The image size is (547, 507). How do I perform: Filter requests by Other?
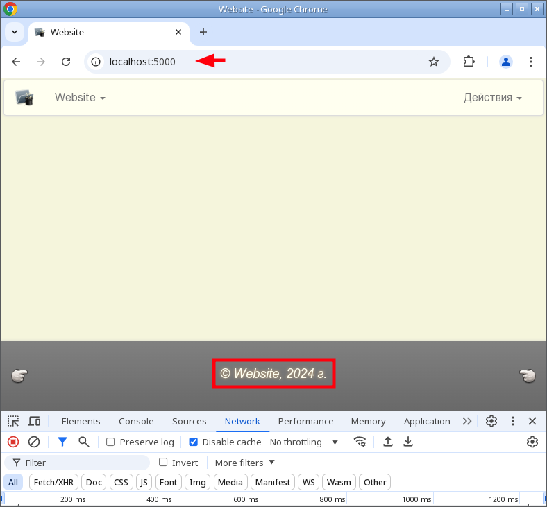point(375,482)
